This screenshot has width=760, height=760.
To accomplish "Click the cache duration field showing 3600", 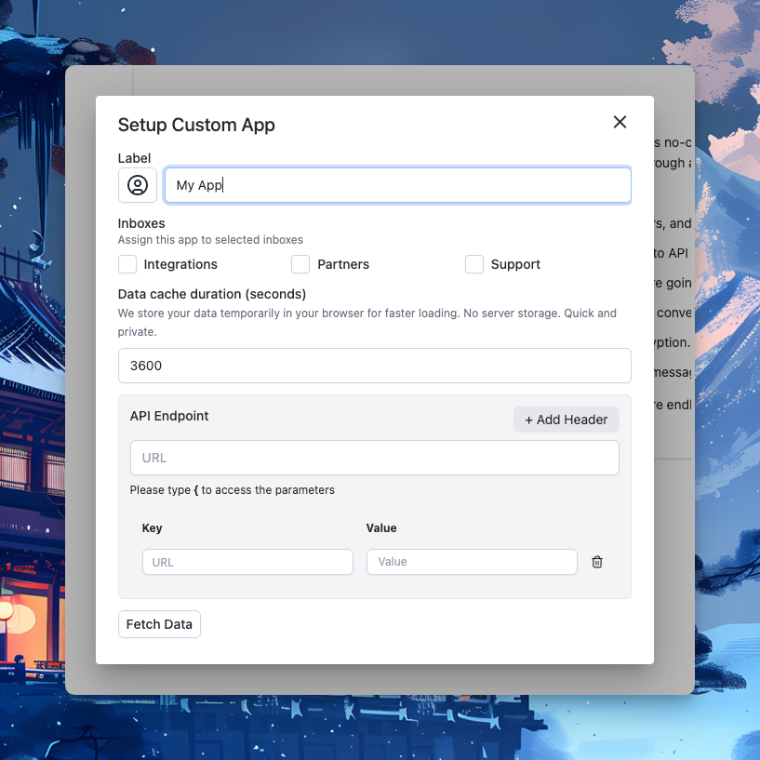I will pyautogui.click(x=374, y=366).
